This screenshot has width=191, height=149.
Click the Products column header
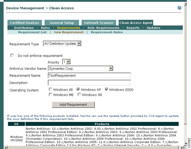coord(102,124)
